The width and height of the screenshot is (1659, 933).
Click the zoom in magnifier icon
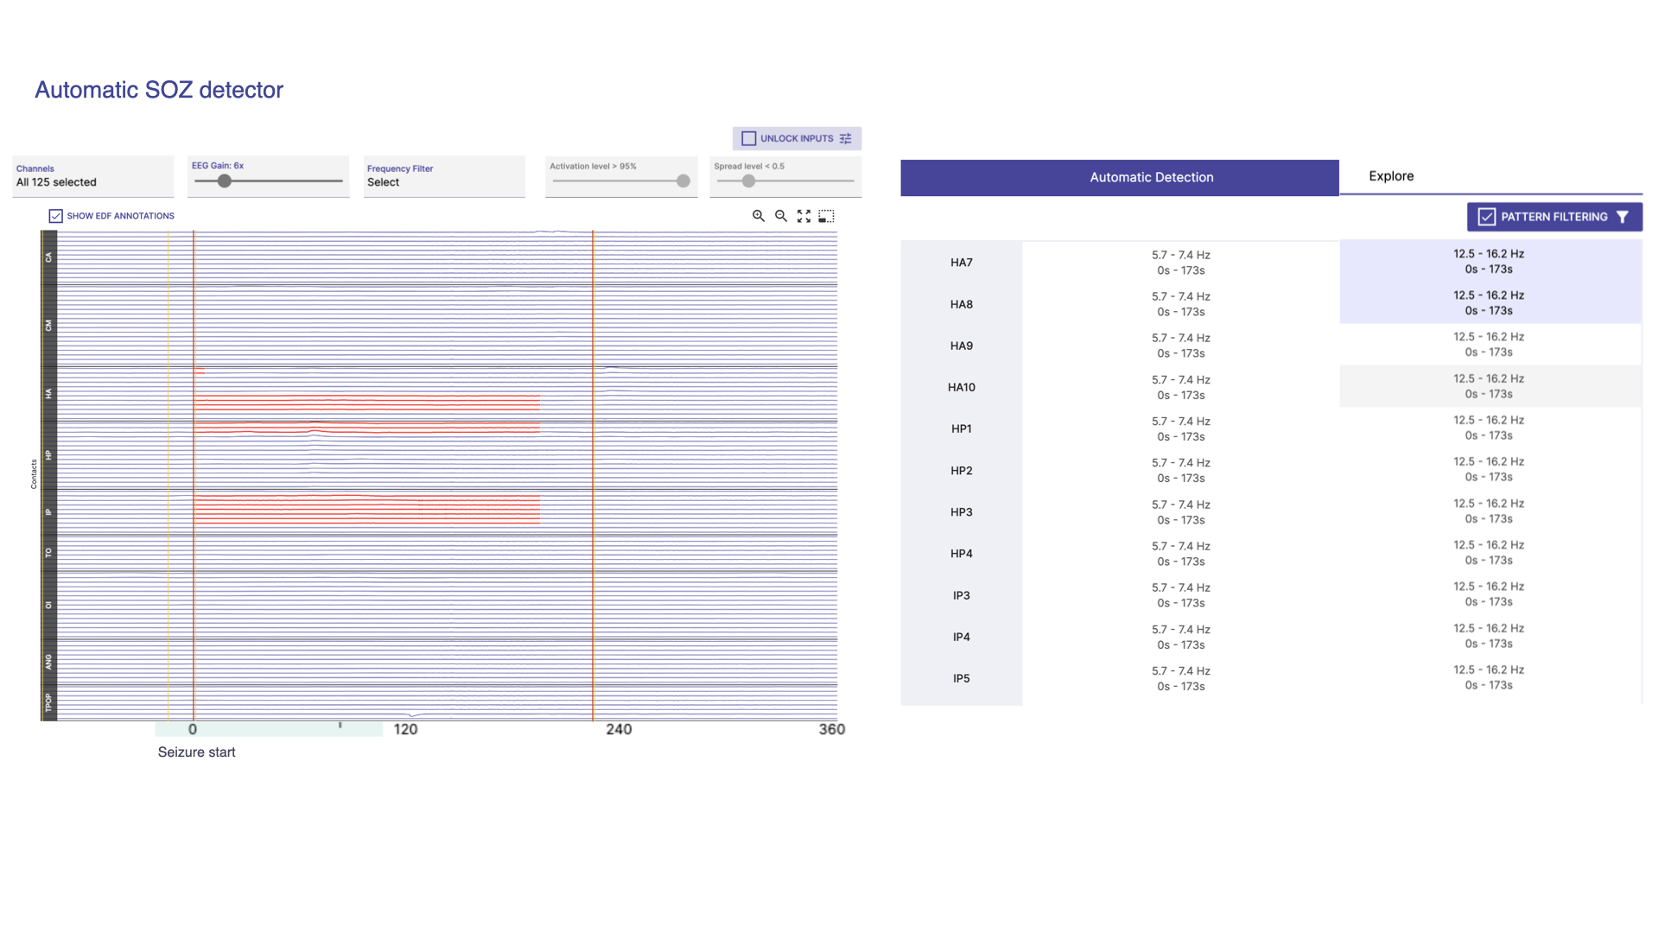pos(758,216)
